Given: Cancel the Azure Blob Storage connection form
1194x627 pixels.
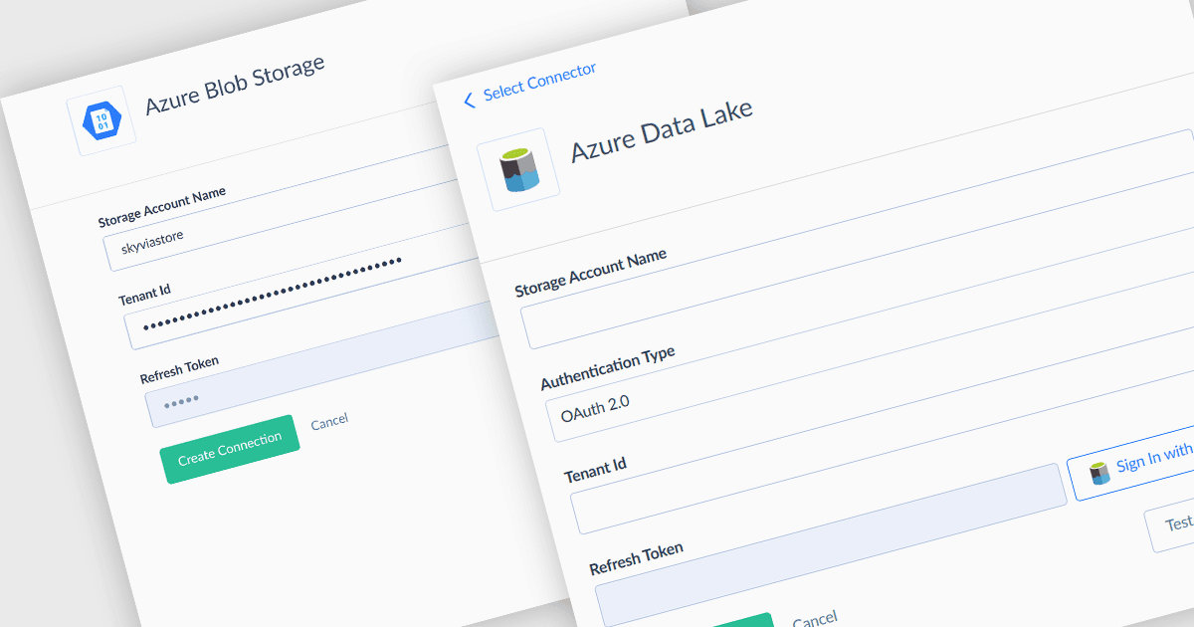Looking at the screenshot, I should coord(329,422).
